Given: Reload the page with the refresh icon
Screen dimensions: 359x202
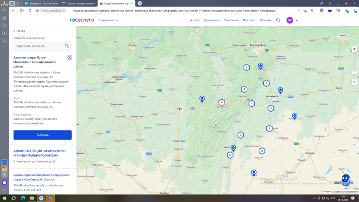Looking at the screenshot, I should point(22,10).
